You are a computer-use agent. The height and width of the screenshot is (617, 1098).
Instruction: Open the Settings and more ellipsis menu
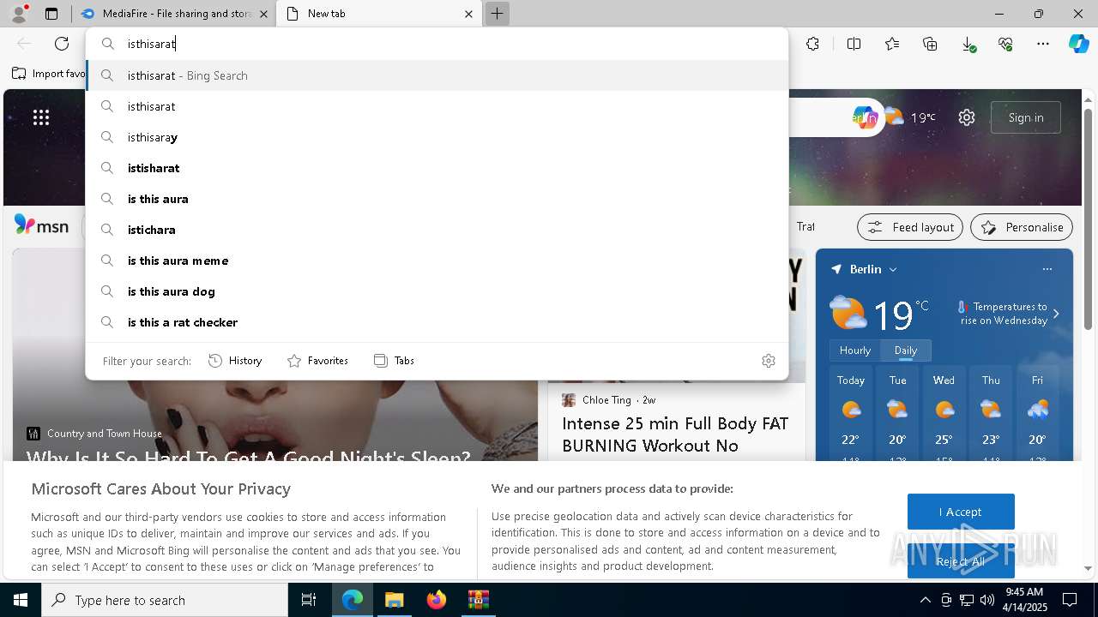1043,44
